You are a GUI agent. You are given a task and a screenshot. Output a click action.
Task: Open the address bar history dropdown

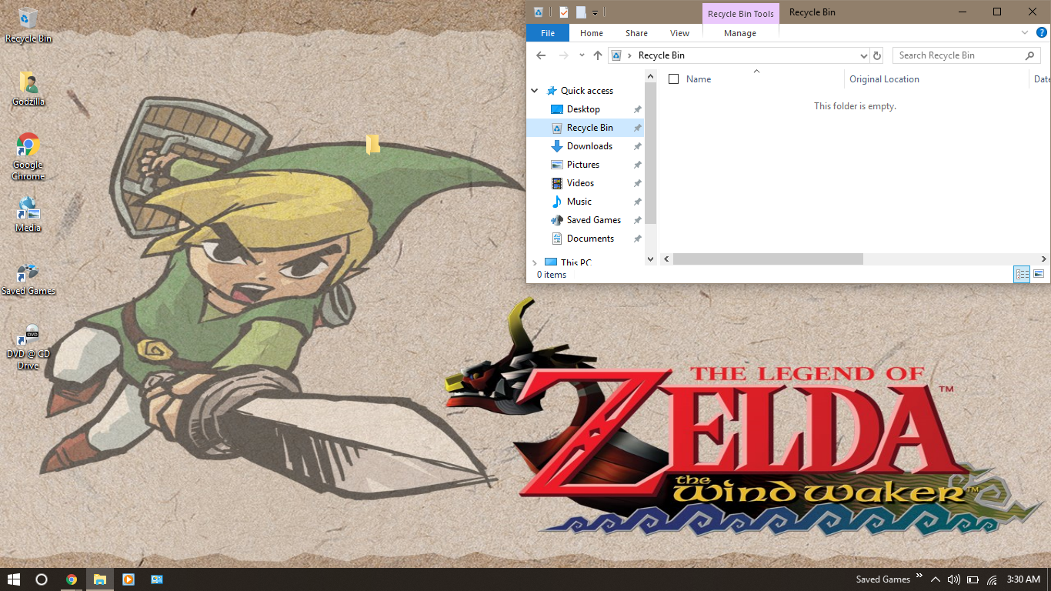[863, 55]
